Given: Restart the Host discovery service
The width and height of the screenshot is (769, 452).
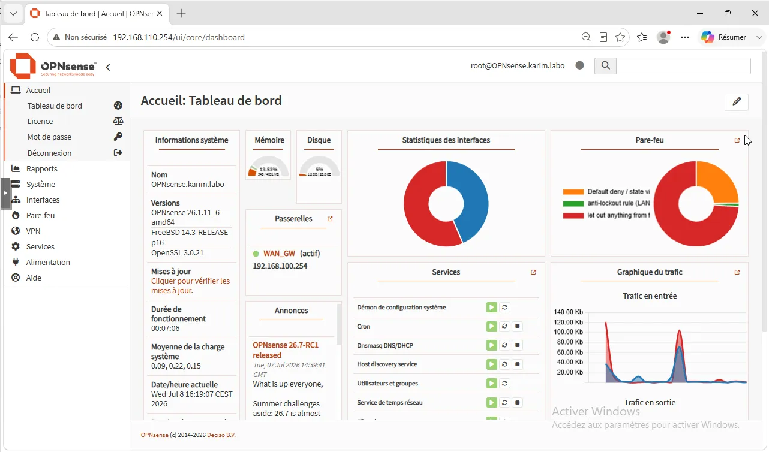Looking at the screenshot, I should (x=505, y=364).
